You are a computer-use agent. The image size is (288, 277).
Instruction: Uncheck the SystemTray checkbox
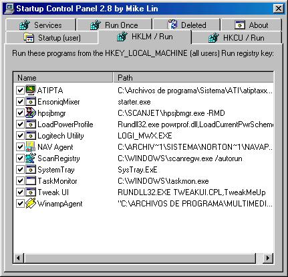coord(20,169)
